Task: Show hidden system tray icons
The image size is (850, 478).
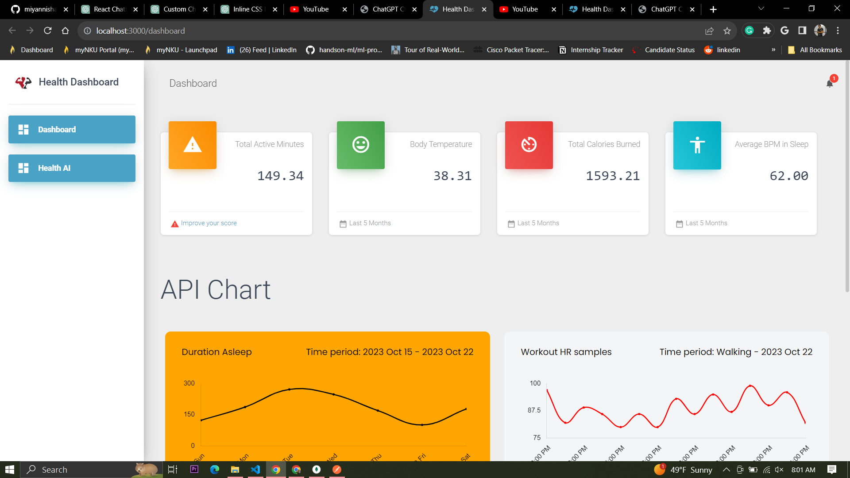Action: pos(726,470)
